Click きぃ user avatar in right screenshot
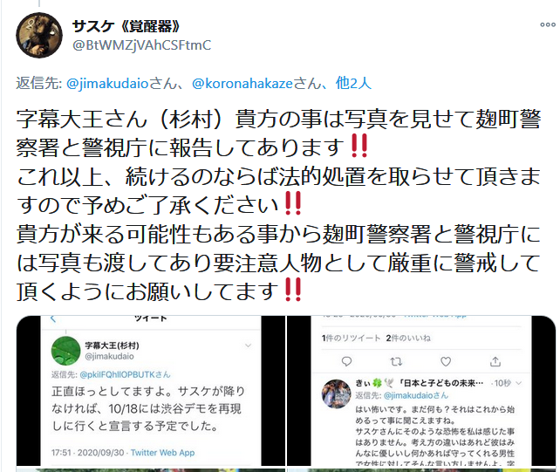The image size is (560, 472). coord(336,393)
